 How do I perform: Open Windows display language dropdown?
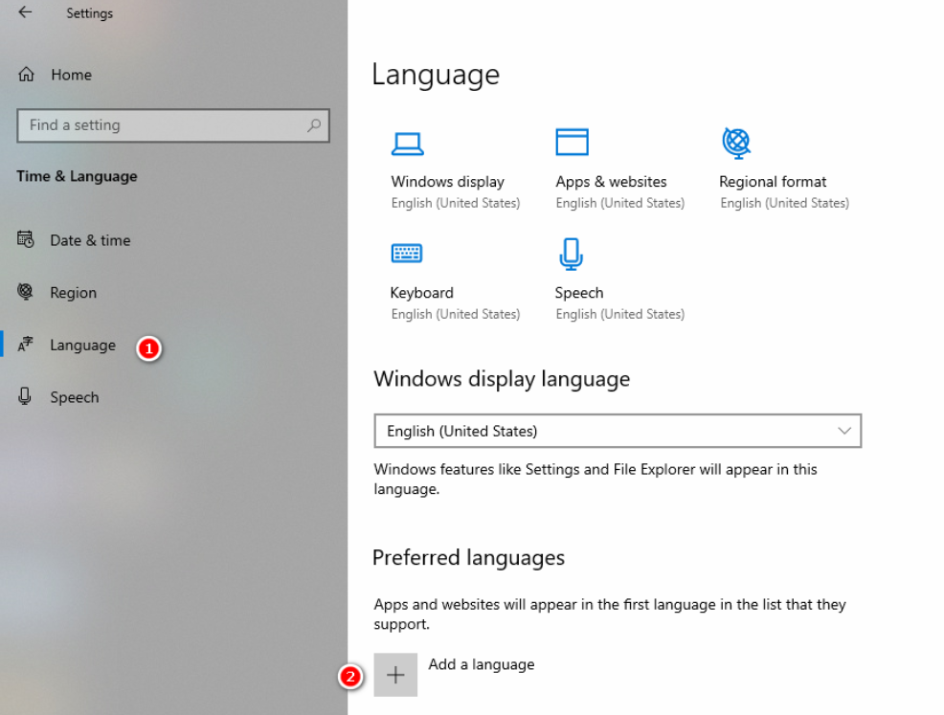point(618,431)
